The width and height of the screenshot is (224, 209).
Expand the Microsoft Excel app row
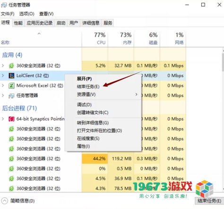[x=3, y=85]
